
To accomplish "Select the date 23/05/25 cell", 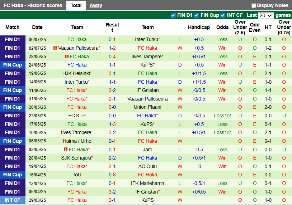I will pyautogui.click(x=37, y=116).
